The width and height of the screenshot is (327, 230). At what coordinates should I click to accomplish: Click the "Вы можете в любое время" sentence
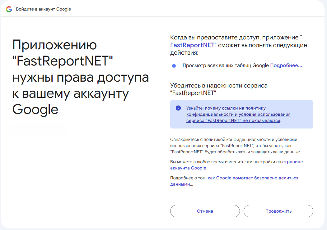[226, 162]
